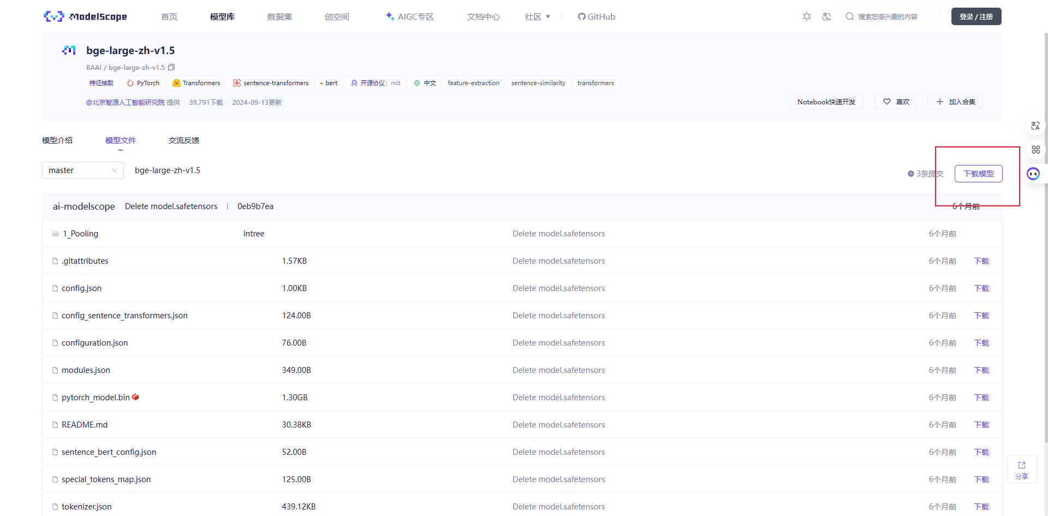1048x516 pixels.
Task: Open the chatbot assistant floating icon
Action: pyautogui.click(x=1033, y=174)
